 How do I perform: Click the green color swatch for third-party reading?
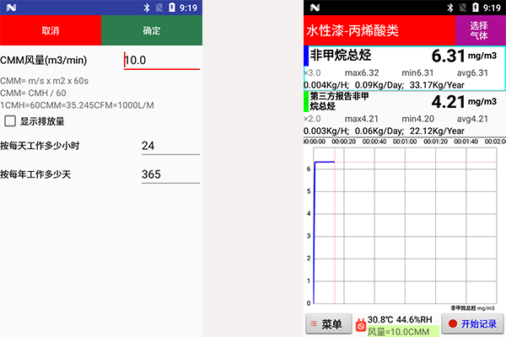(x=305, y=101)
